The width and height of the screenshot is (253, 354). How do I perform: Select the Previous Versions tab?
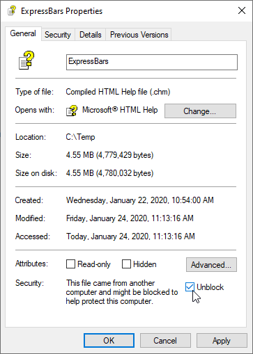pyautogui.click(x=139, y=35)
